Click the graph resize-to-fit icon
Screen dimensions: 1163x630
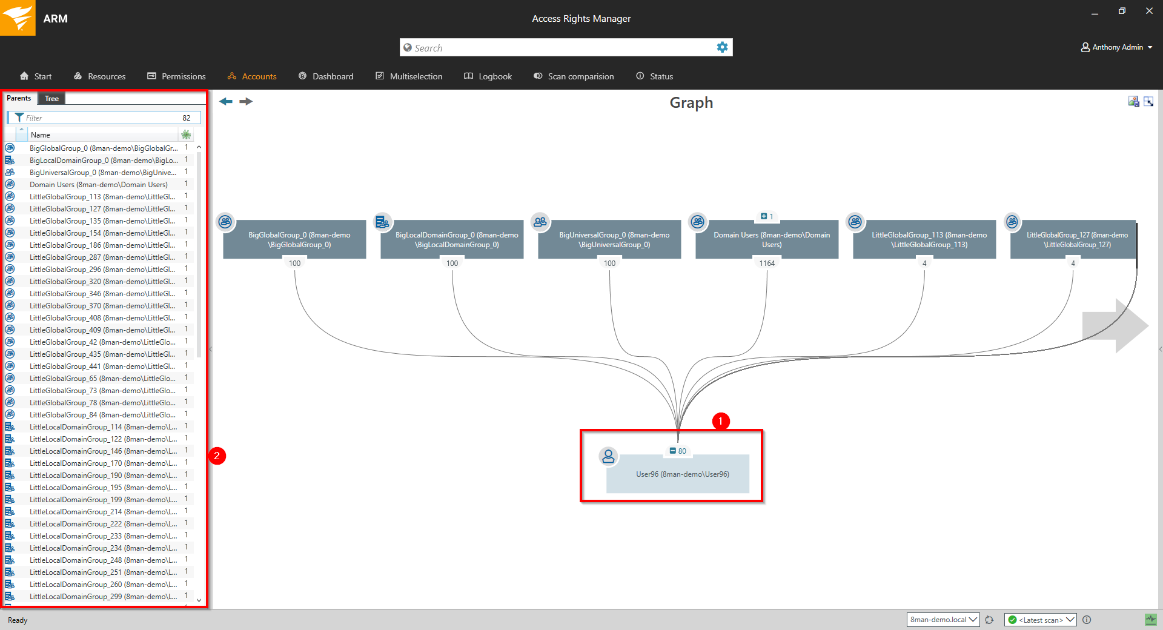coord(1148,102)
